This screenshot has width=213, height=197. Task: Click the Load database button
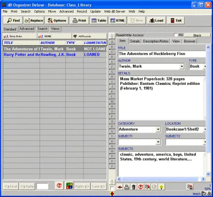(x=156, y=20)
